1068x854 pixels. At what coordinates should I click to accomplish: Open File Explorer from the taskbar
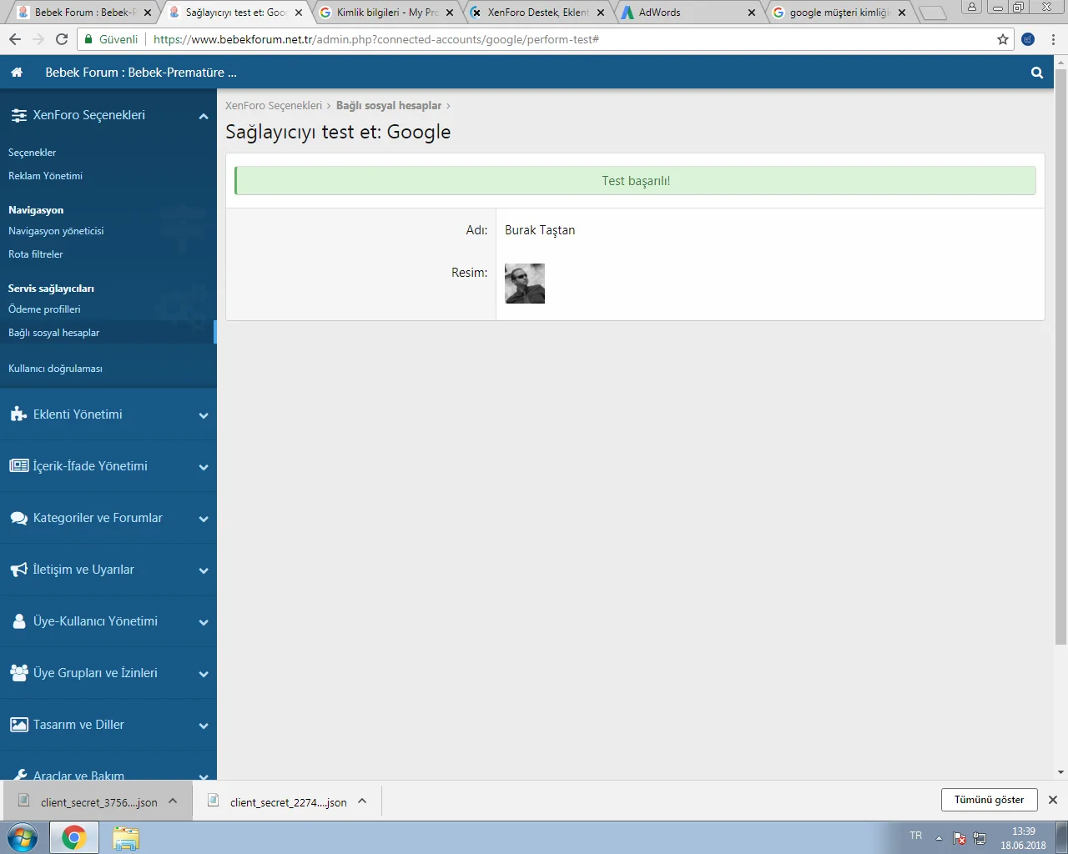point(126,837)
